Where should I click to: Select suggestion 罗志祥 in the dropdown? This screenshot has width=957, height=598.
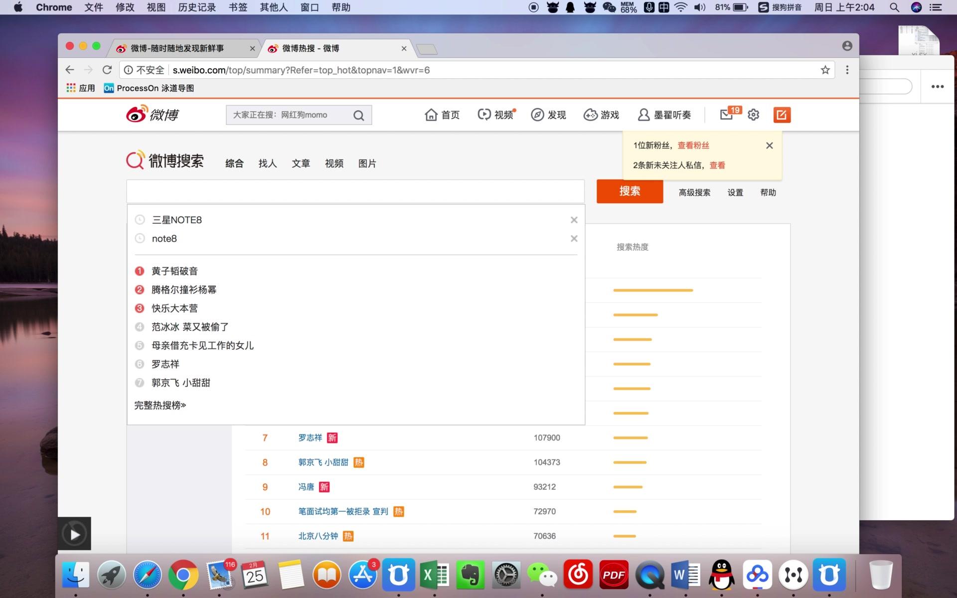165,364
